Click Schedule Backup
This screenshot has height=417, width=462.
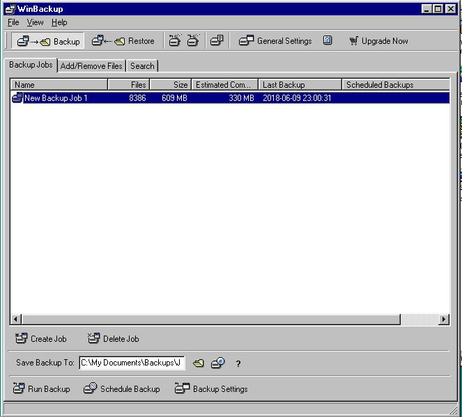pos(121,388)
